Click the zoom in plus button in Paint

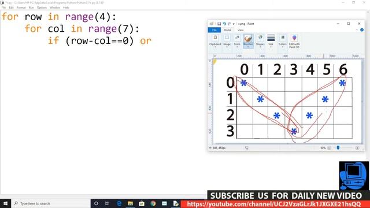pyautogui.click(x=357, y=148)
